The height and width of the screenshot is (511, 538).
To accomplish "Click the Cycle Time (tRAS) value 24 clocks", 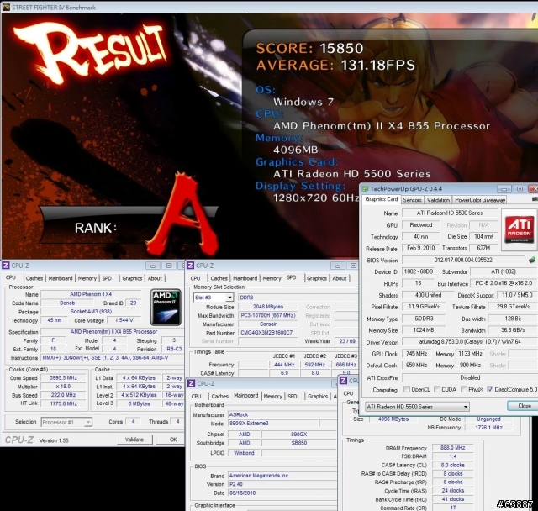I will click(452, 491).
